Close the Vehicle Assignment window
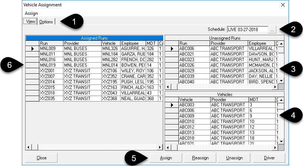This screenshot has width=303, height=166. click(x=283, y=5)
